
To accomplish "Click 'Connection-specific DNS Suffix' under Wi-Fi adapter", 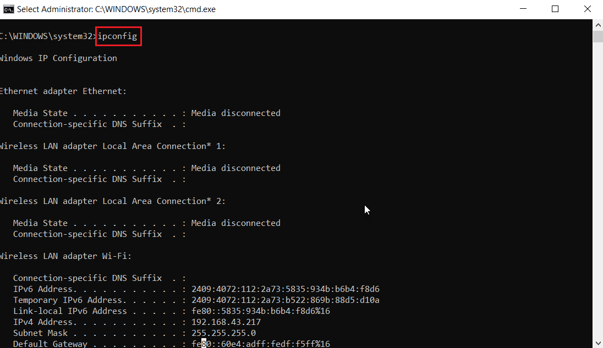I will click(x=87, y=278).
